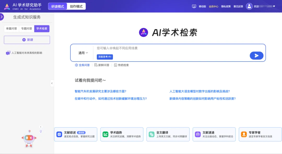Switch to 创作模式

click(x=76, y=7)
